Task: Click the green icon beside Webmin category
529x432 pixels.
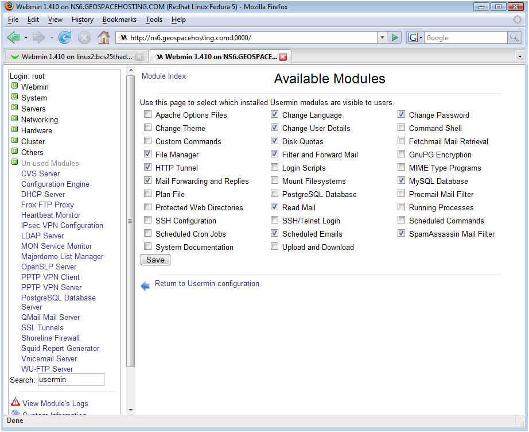Action: click(x=14, y=86)
